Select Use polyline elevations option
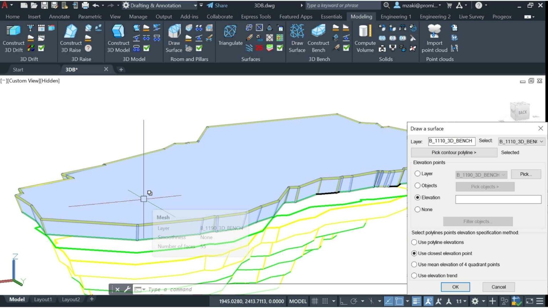The height and width of the screenshot is (308, 548). (x=414, y=242)
